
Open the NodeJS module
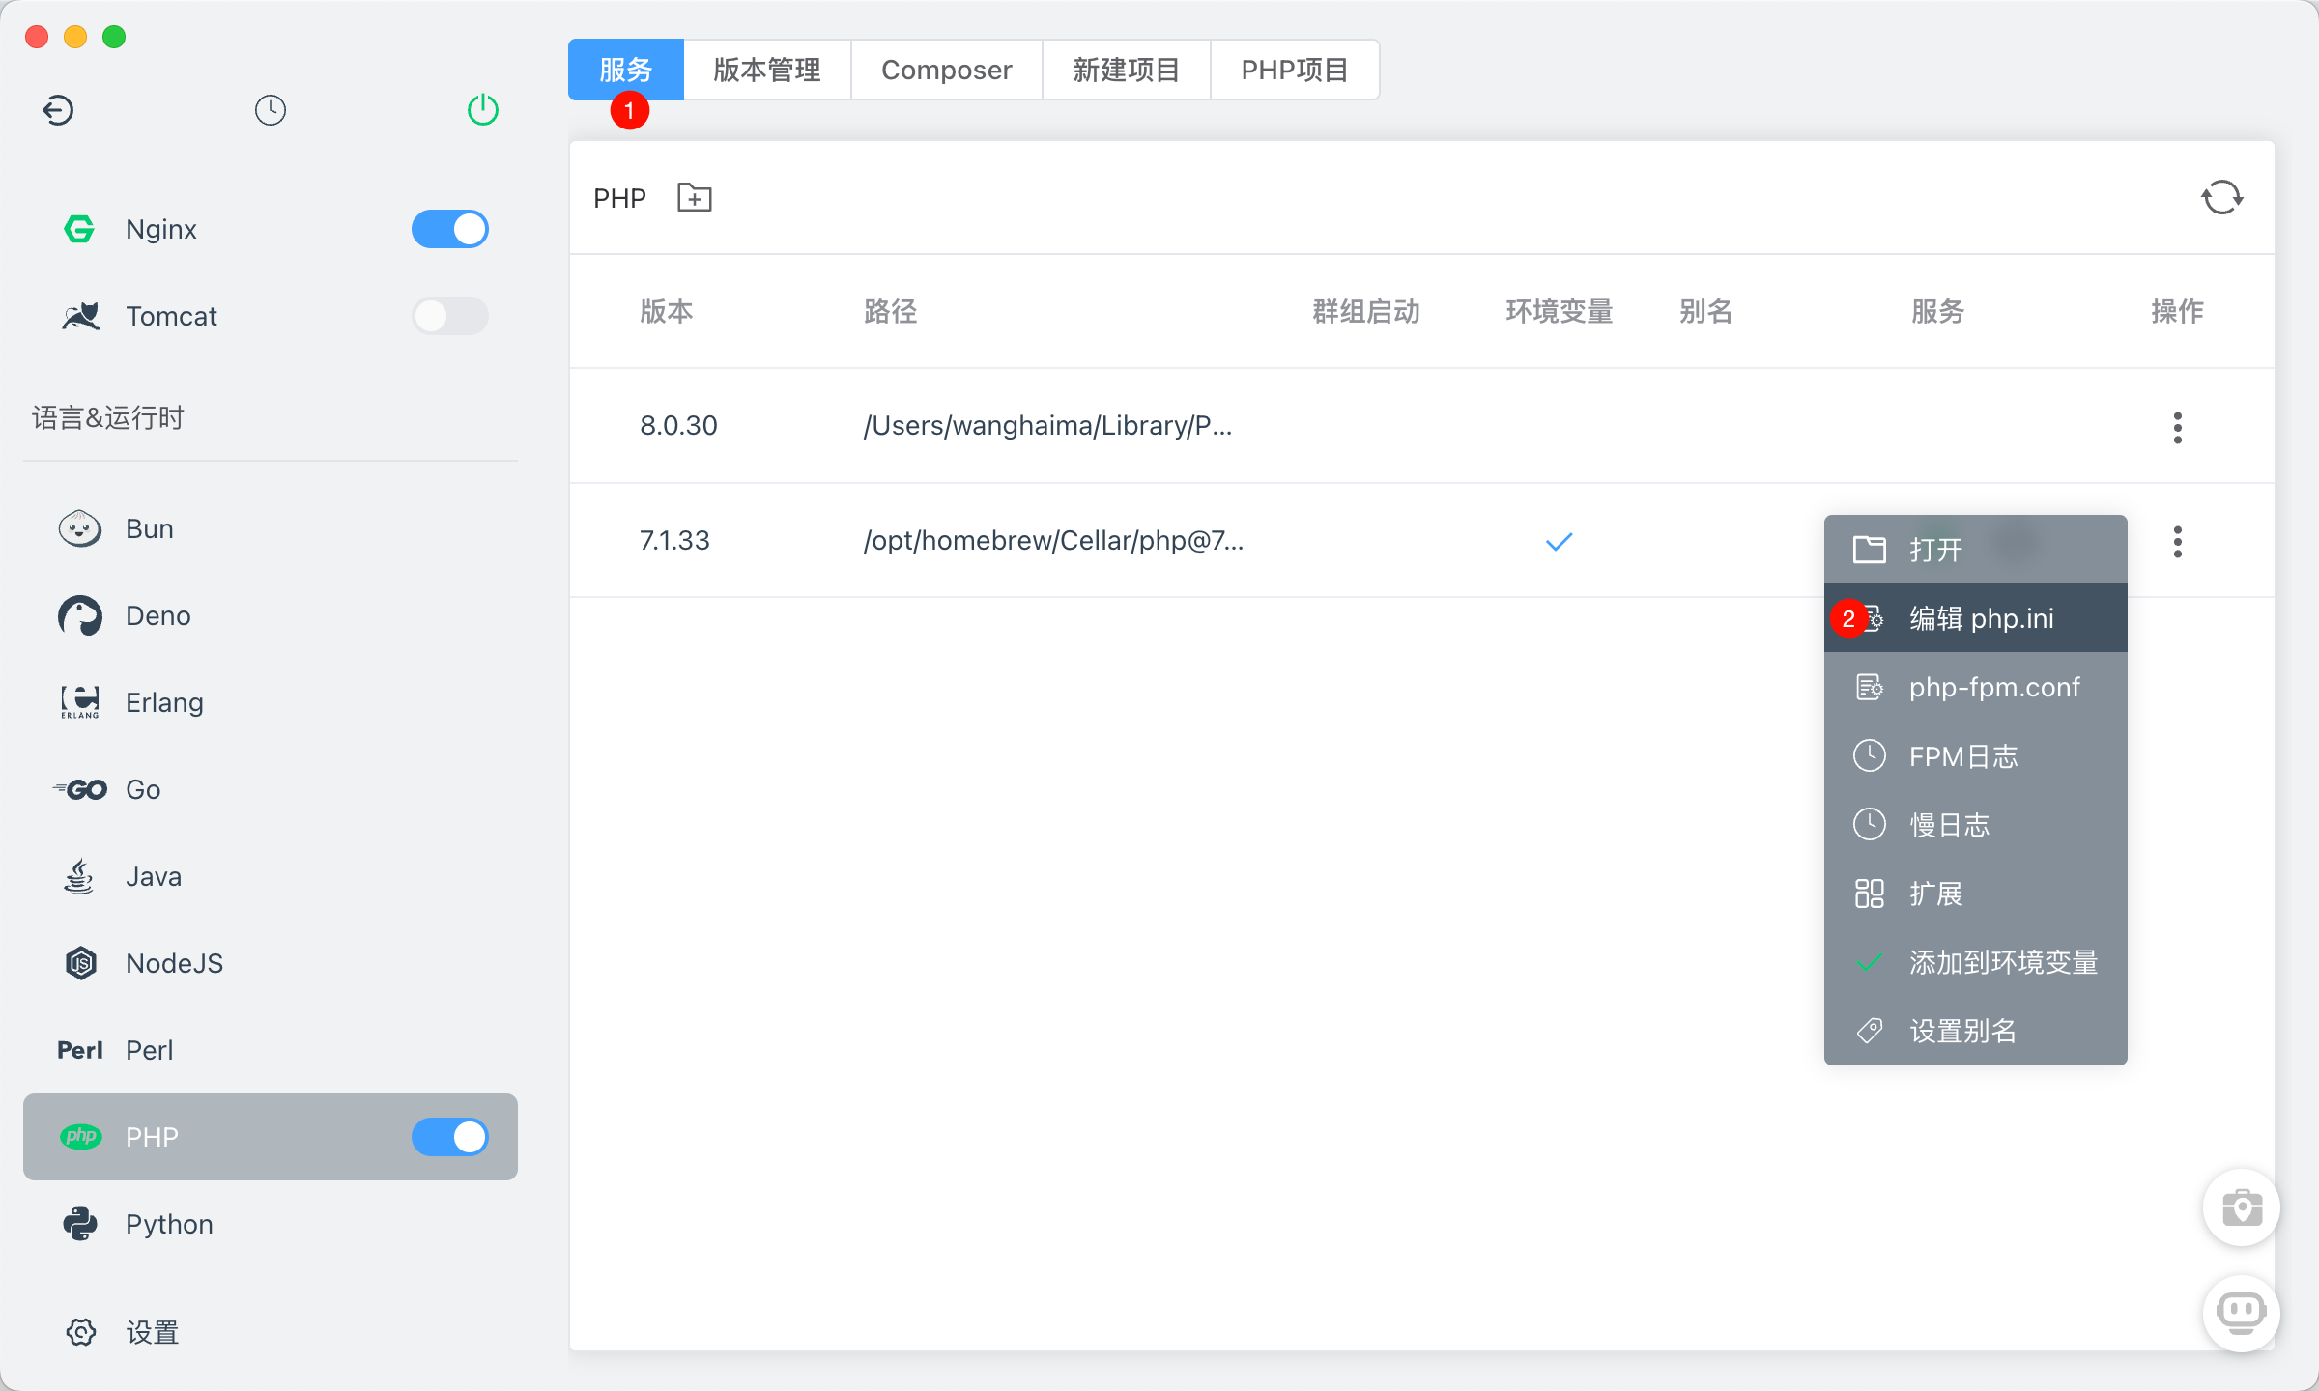coord(271,964)
